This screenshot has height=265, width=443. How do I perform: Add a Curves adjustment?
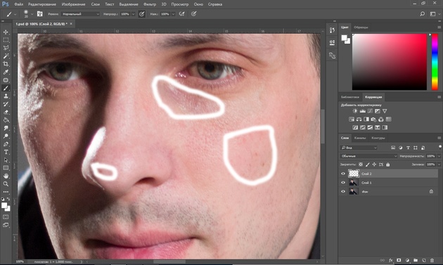pos(370,111)
